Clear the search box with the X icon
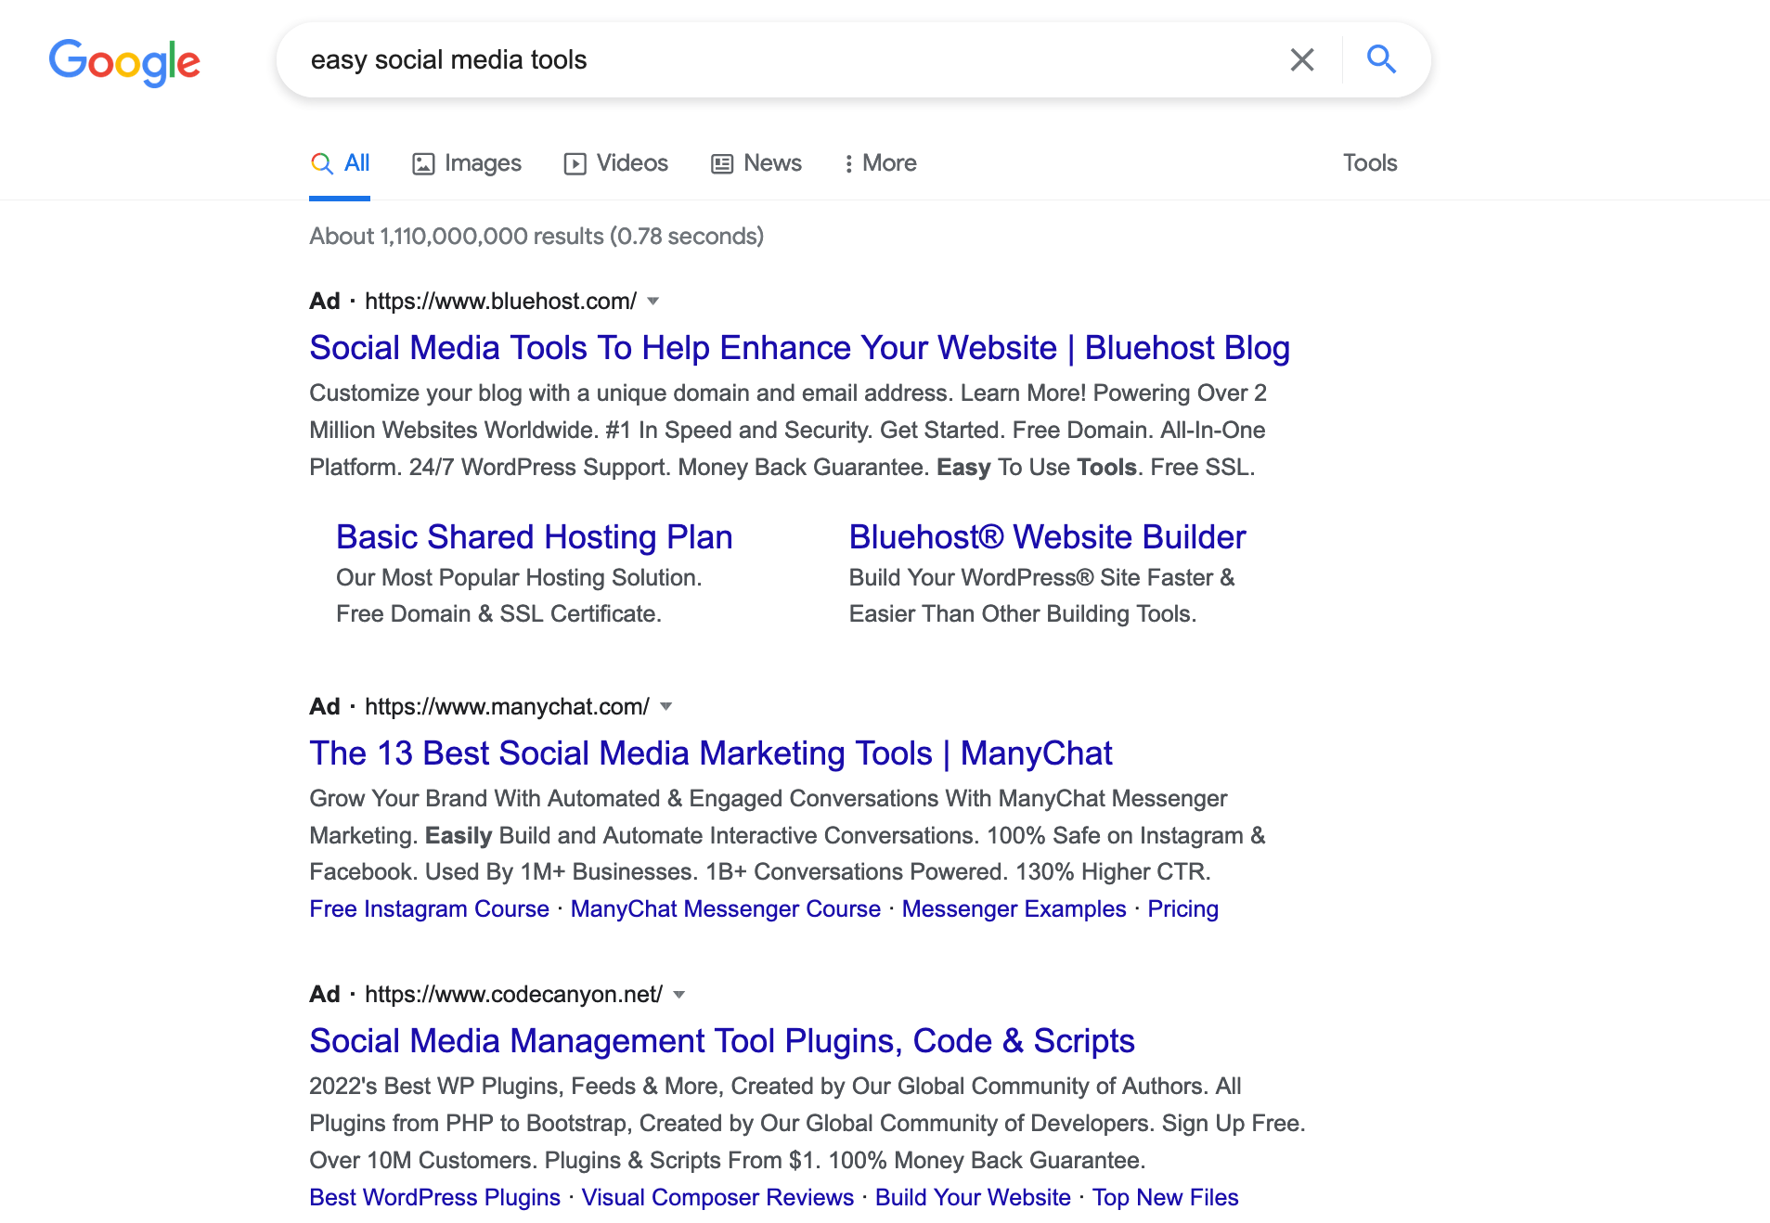Viewport: 1770px width, 1223px height. (1302, 60)
